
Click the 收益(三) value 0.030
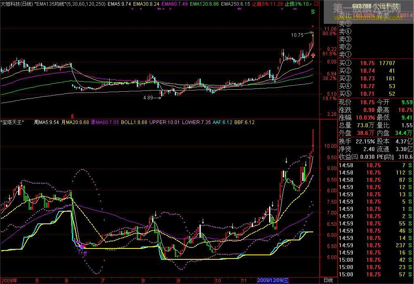pyautogui.click(x=367, y=157)
